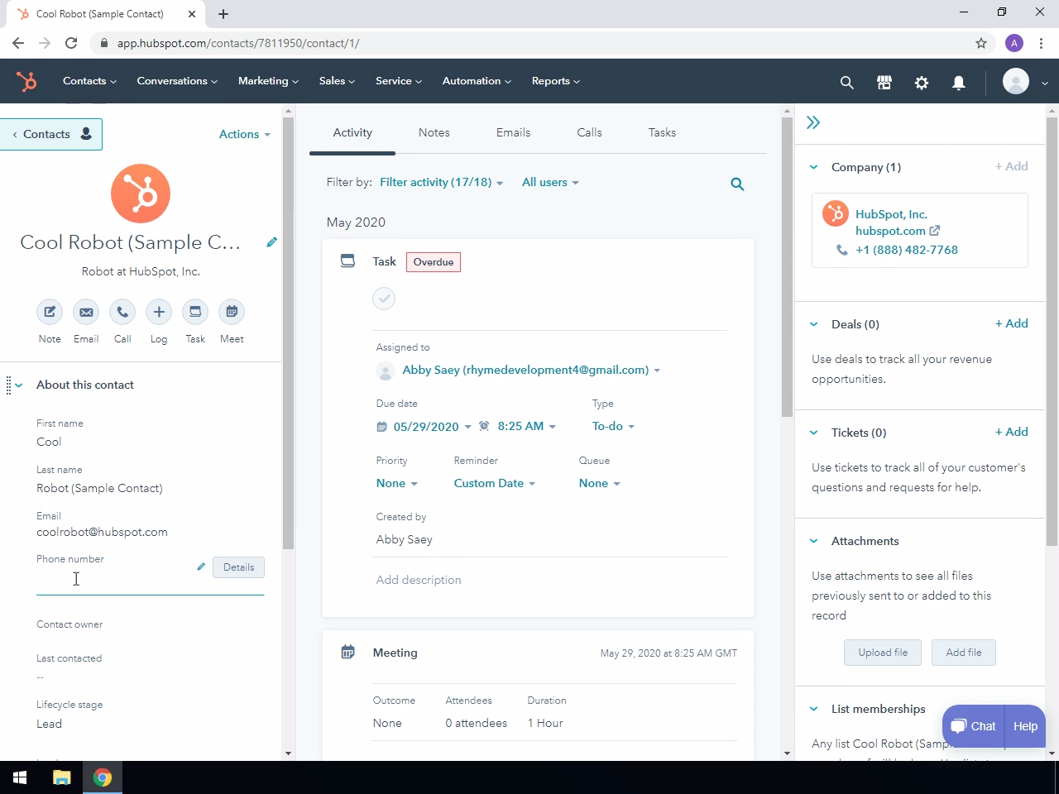The height and width of the screenshot is (794, 1059).
Task: Click the browser bookmark star icon
Action: (x=981, y=43)
